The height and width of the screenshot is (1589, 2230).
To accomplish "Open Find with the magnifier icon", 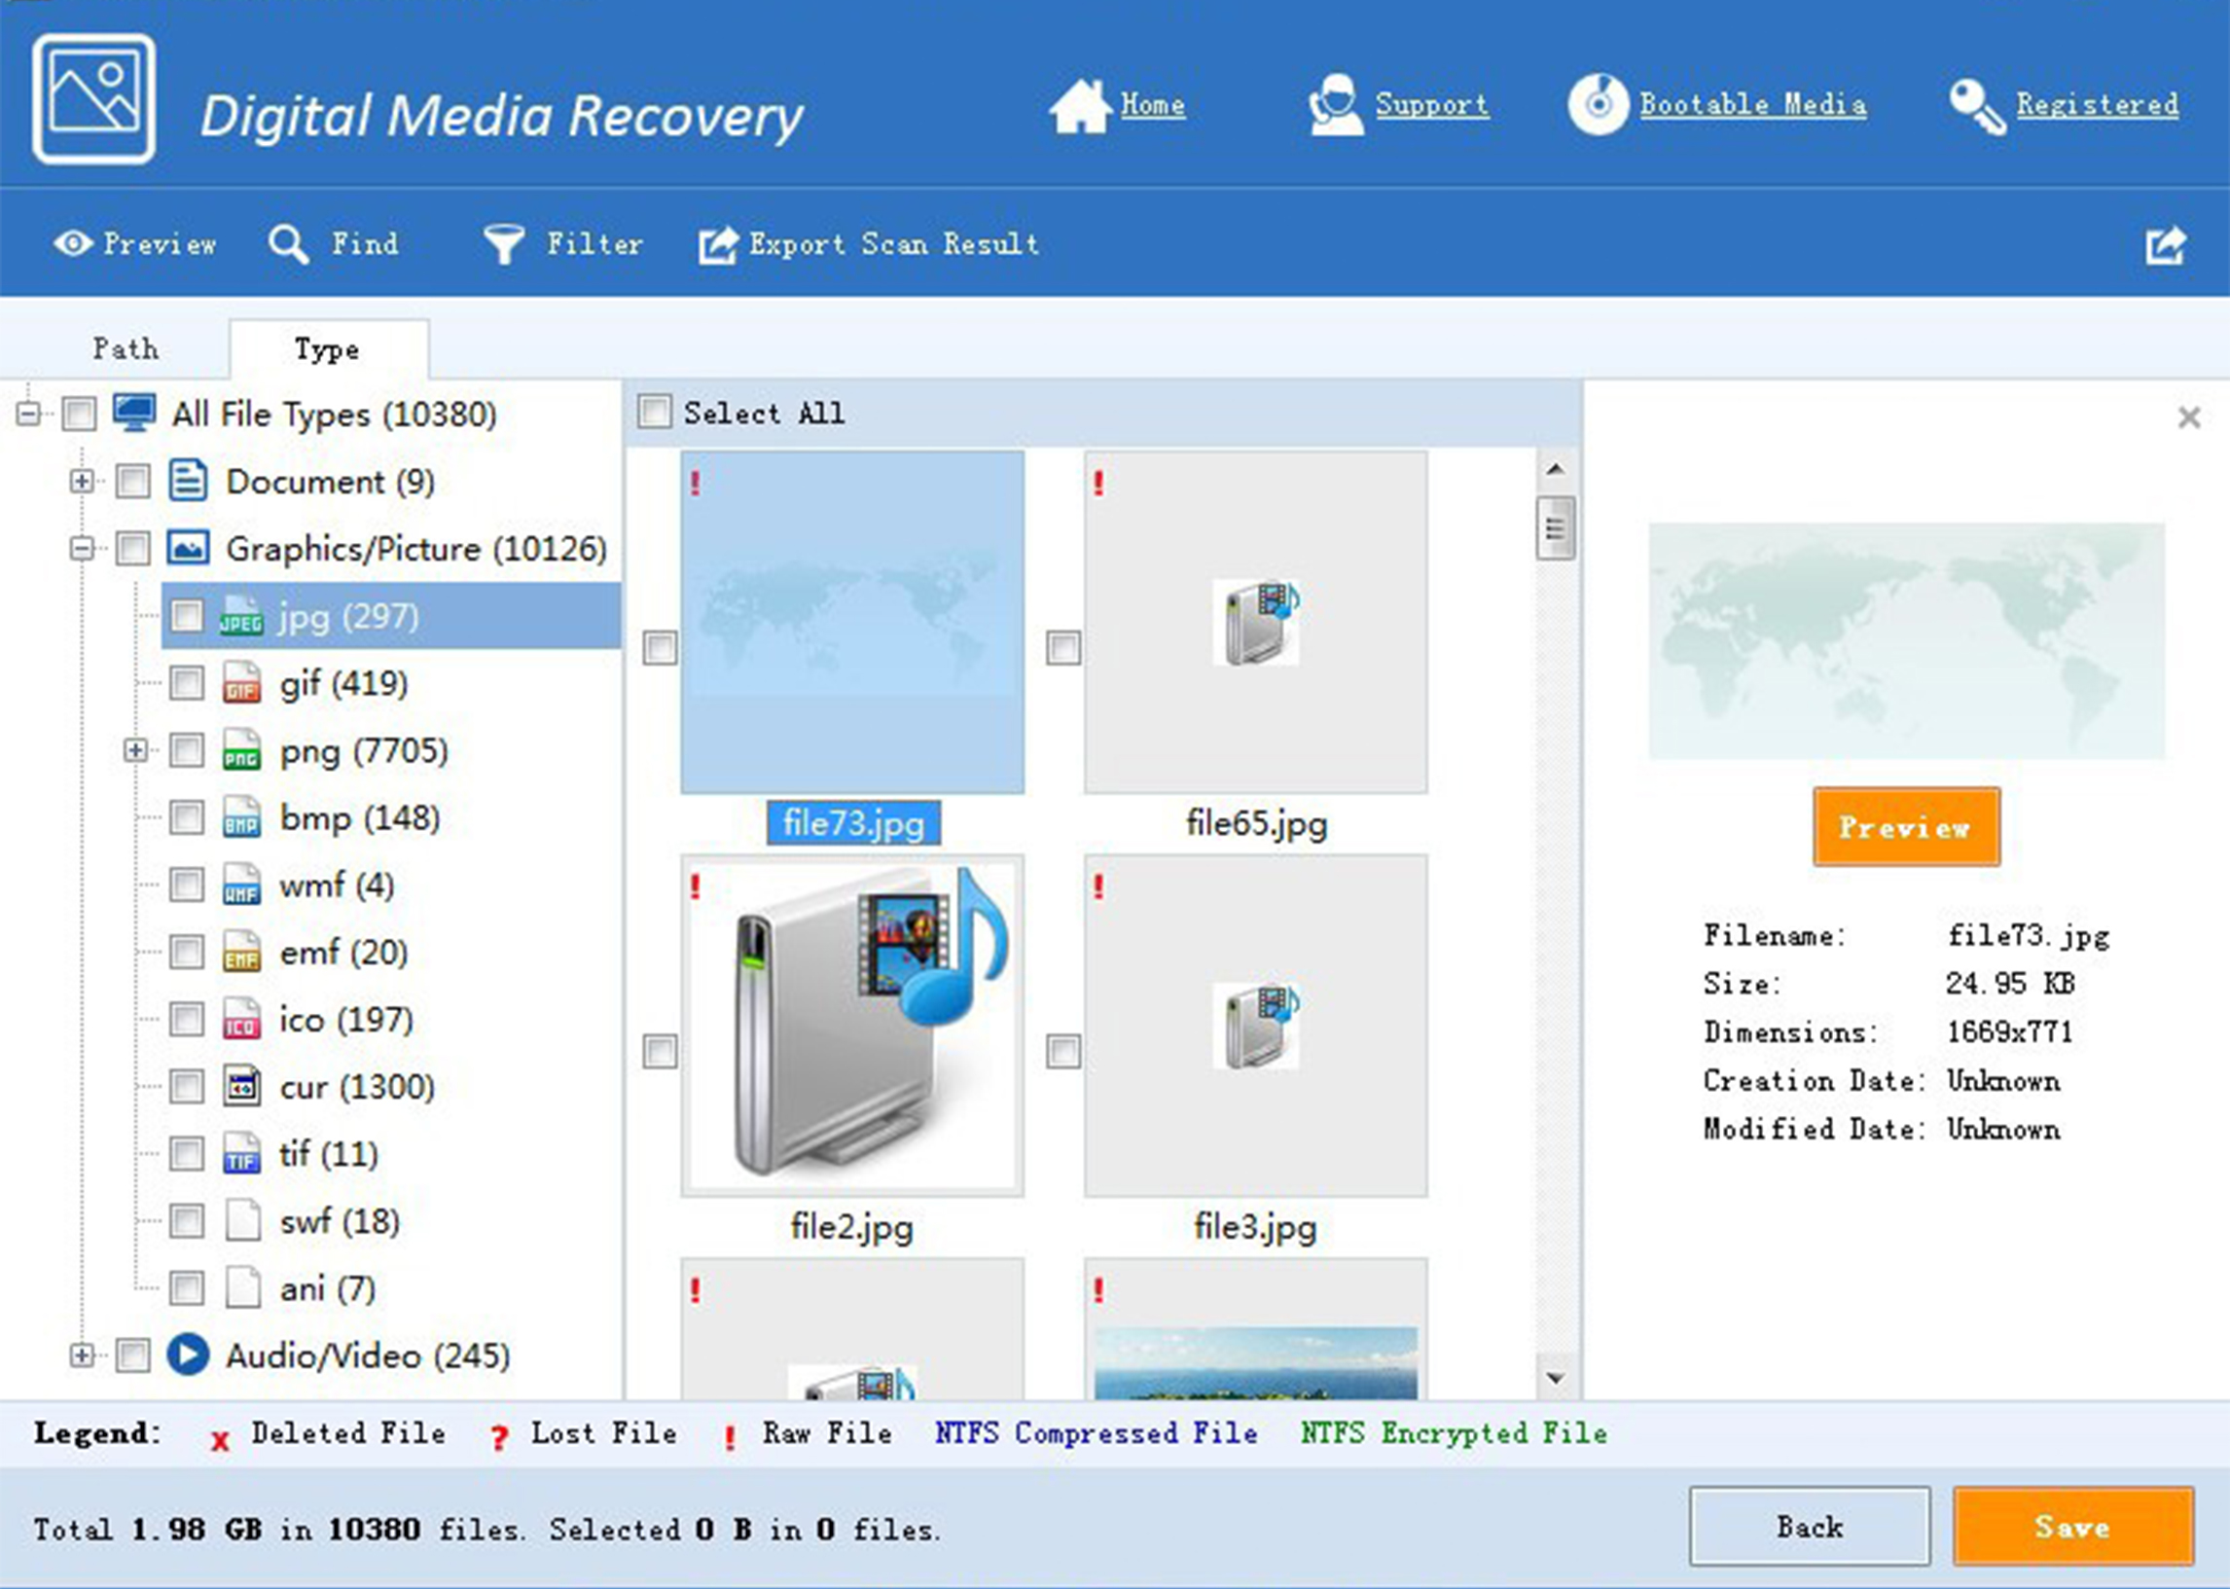I will [x=289, y=243].
